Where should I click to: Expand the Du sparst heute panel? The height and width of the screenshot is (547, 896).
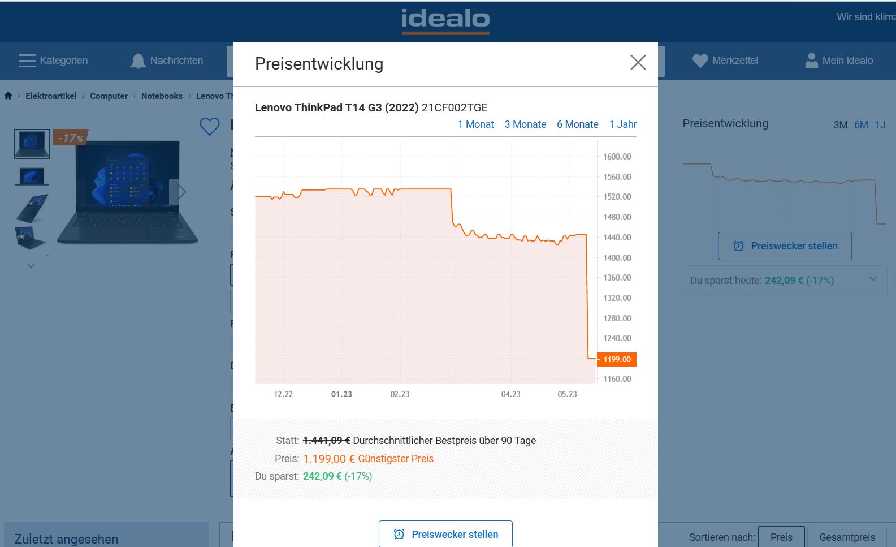[873, 279]
